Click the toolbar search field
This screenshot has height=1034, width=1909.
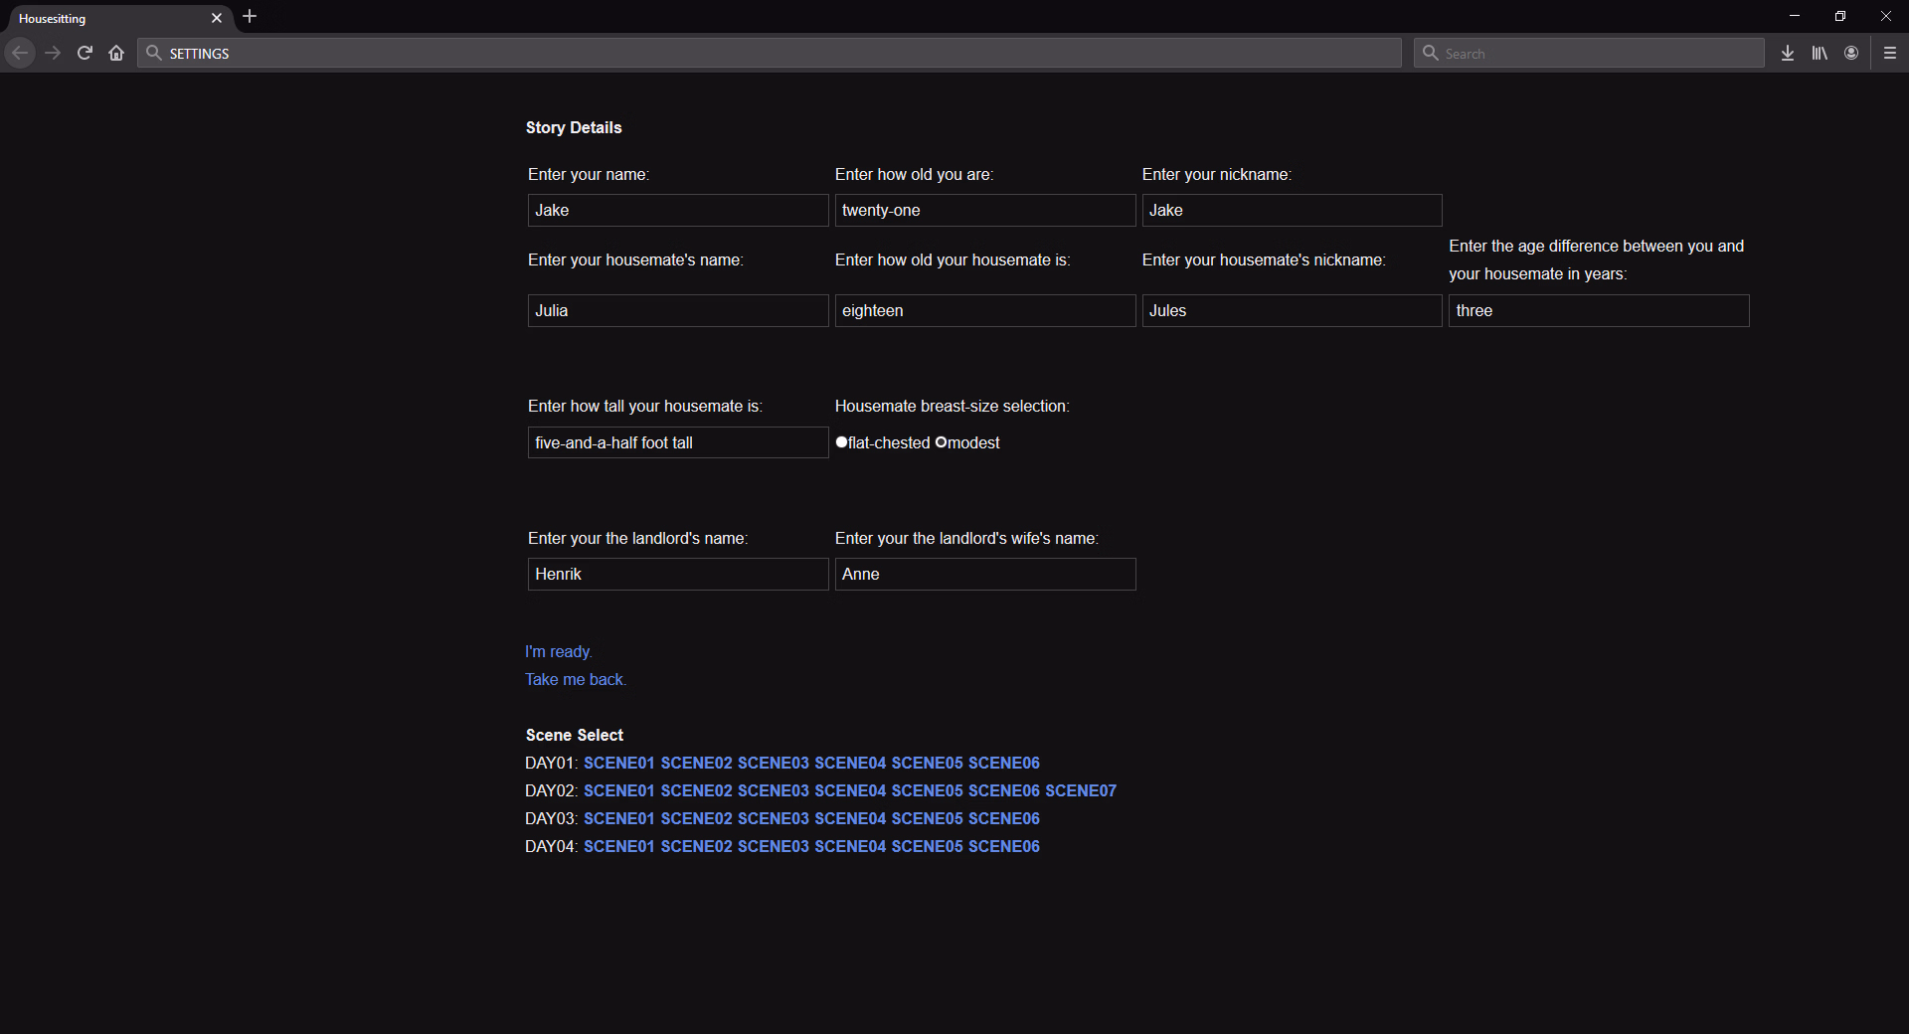click(x=1588, y=53)
